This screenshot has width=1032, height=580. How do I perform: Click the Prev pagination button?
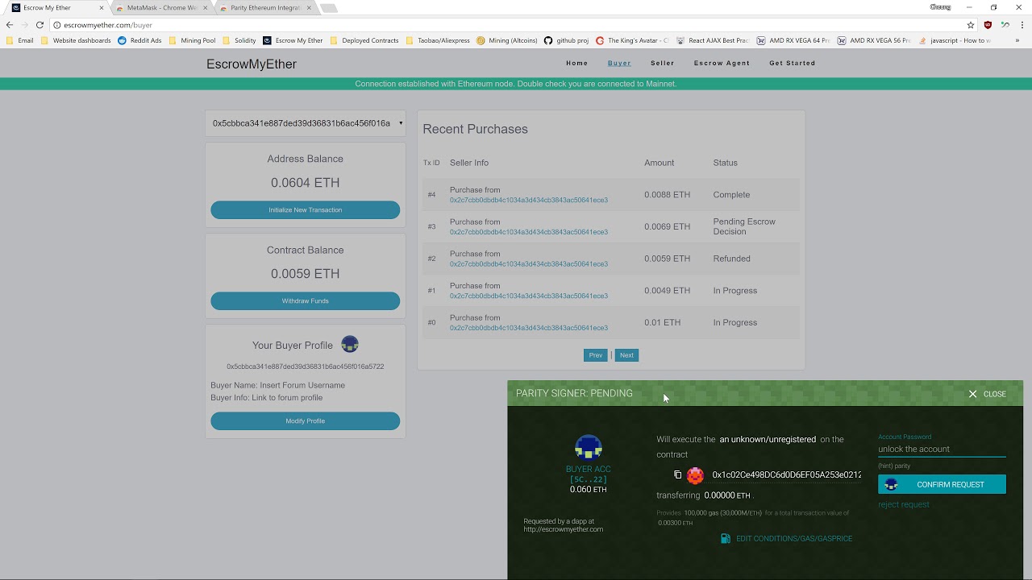click(596, 355)
